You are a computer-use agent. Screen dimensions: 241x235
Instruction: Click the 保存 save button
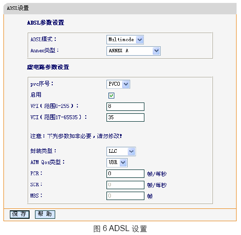tap(20, 214)
